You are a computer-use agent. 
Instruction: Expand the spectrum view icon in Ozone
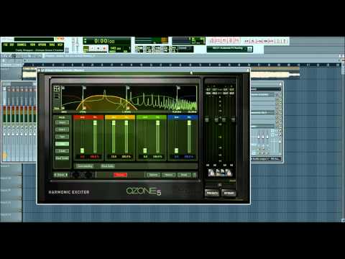coord(57,88)
